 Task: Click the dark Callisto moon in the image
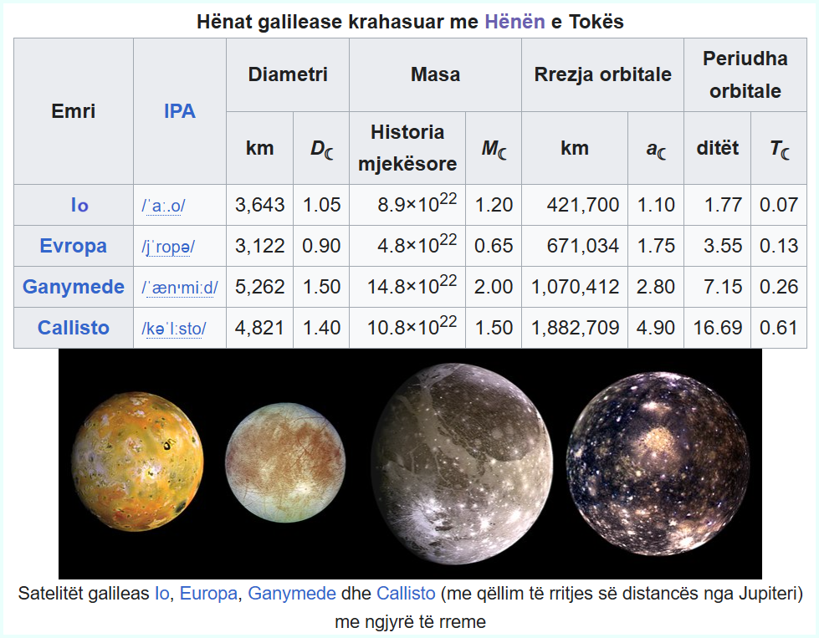click(658, 463)
